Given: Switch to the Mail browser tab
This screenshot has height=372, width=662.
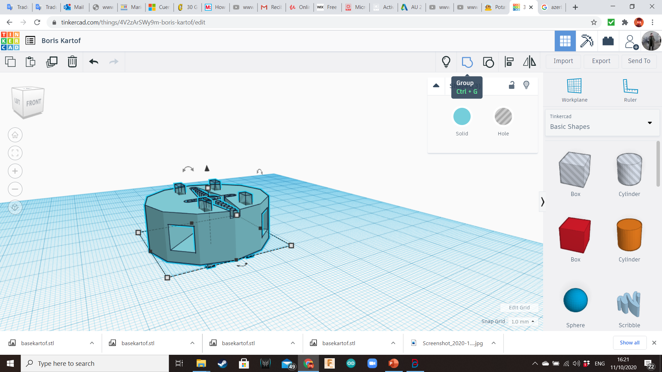Looking at the screenshot, I should coord(74,7).
